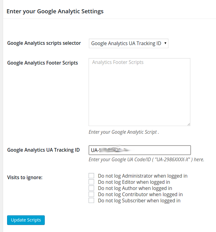This screenshot has height=232, width=216.
Task: Enable Do not log Administrator checkbox
Action: click(x=91, y=176)
